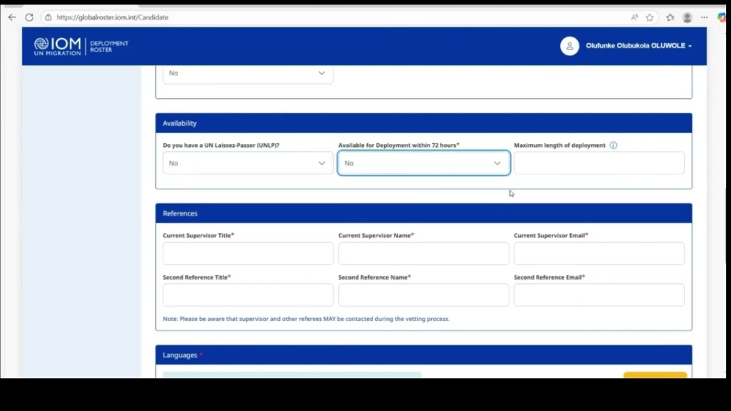
Task: Click the Current Supervisor Email field
Action: [x=599, y=253]
